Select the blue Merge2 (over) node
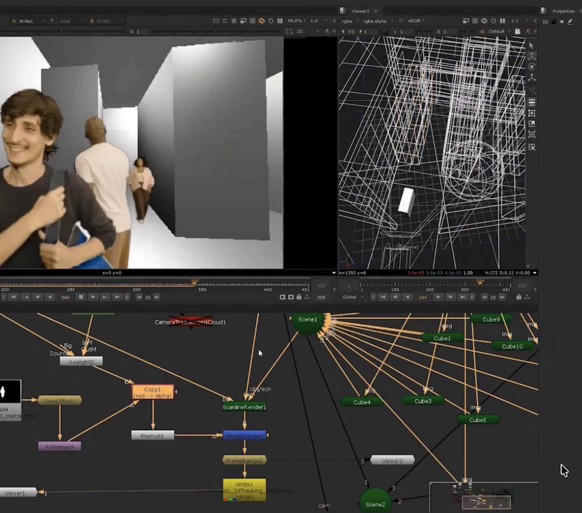Viewport: 582px width, 513px height. click(244, 436)
